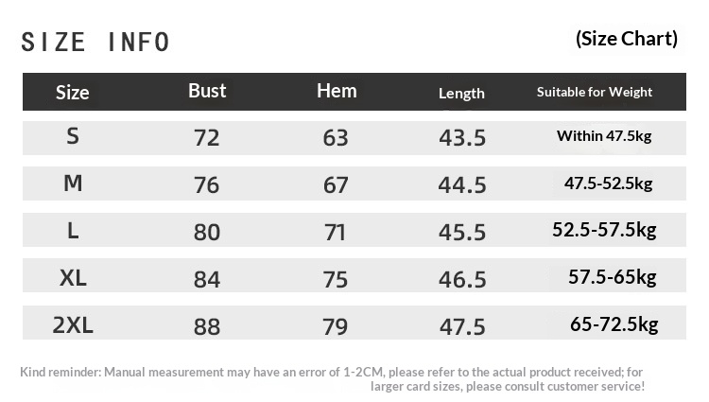709x402 pixels.
Task: Click the L size row label
Action: (x=73, y=231)
